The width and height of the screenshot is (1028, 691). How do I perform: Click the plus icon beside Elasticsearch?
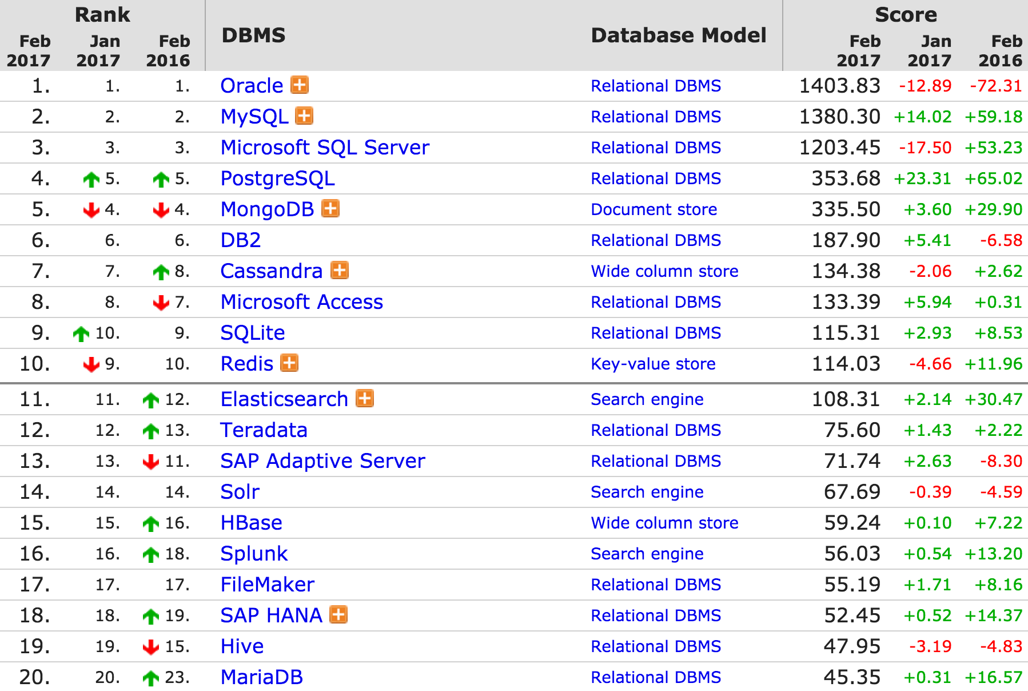(x=365, y=398)
